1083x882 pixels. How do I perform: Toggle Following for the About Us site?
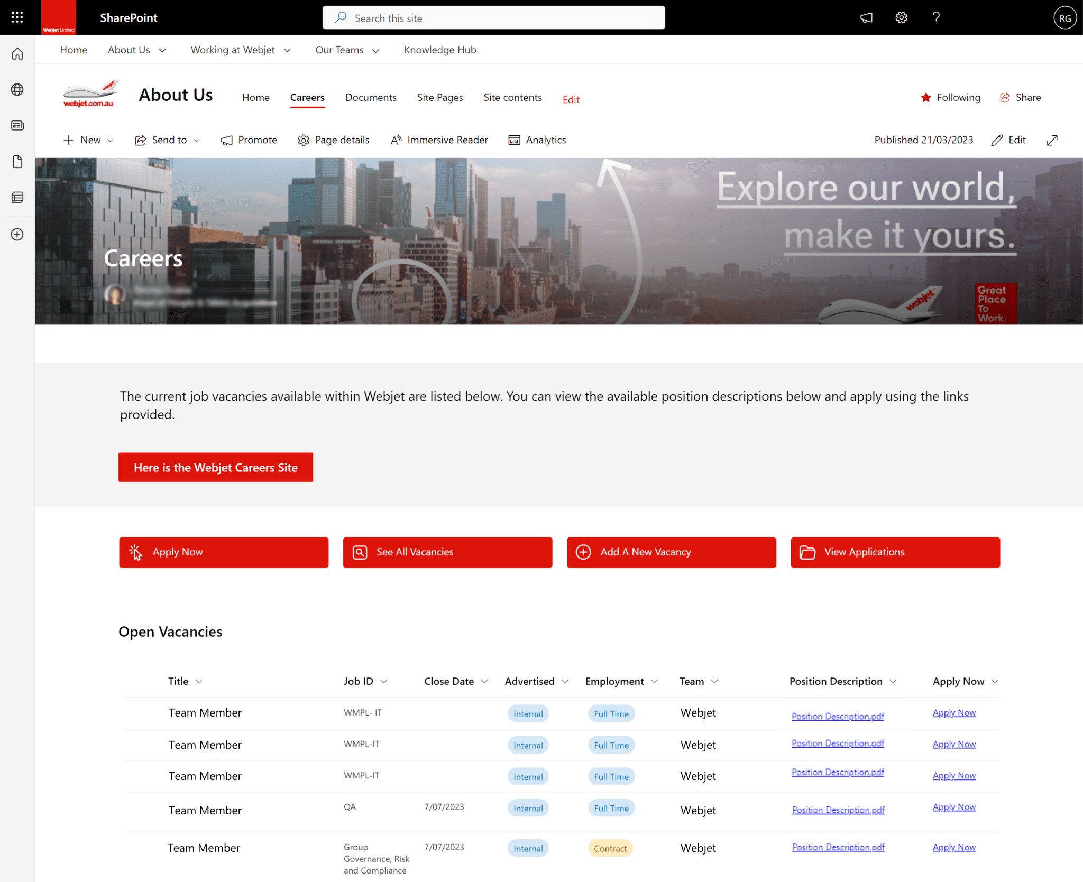950,97
